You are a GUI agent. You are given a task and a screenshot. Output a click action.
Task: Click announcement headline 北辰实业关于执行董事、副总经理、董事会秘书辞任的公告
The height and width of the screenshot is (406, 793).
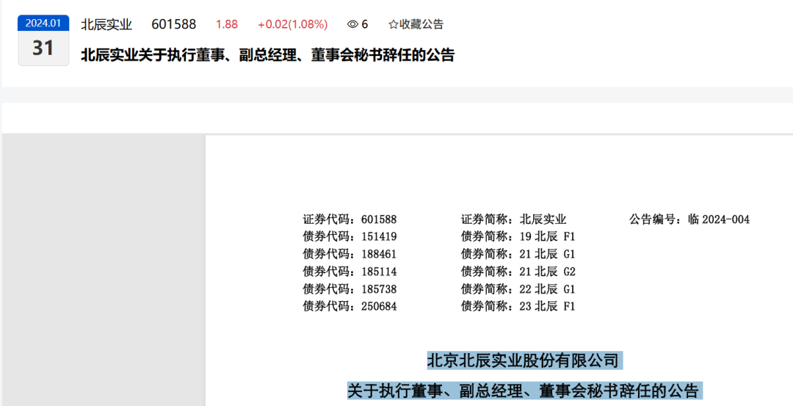click(x=267, y=55)
